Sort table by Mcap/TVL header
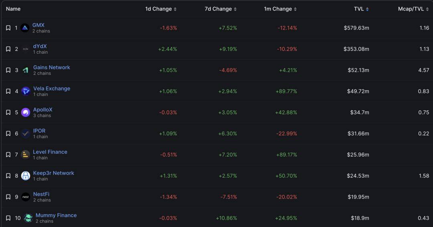The image size is (433, 227). point(413,9)
